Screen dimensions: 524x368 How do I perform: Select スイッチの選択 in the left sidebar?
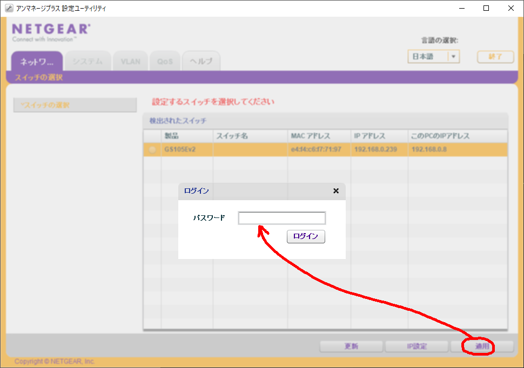click(x=75, y=105)
